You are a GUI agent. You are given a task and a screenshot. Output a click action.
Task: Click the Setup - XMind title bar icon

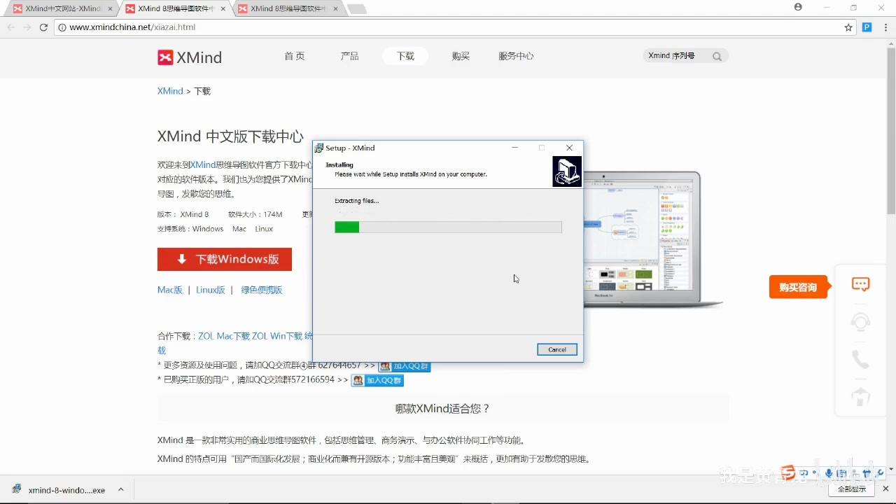pyautogui.click(x=319, y=148)
